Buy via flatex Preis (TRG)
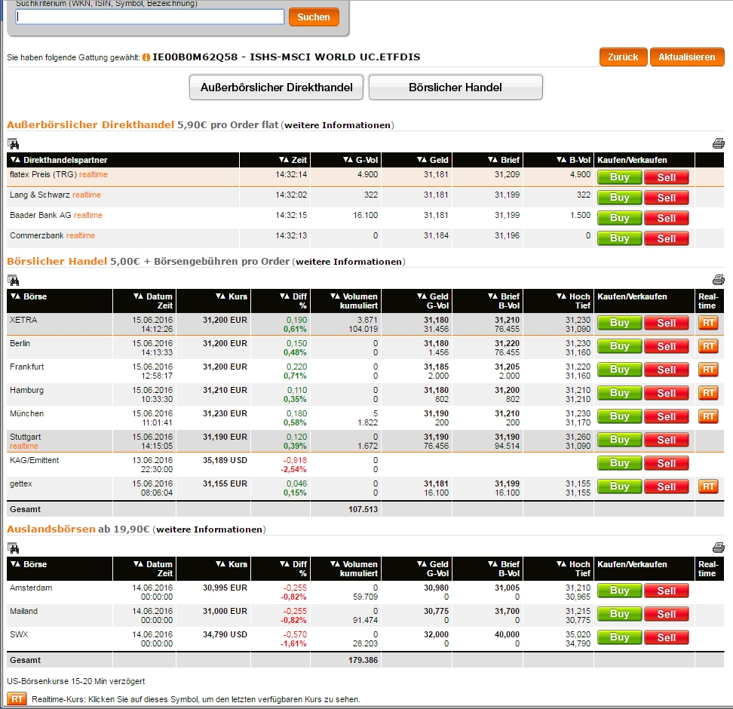This screenshot has height=709, width=733. pyautogui.click(x=619, y=177)
